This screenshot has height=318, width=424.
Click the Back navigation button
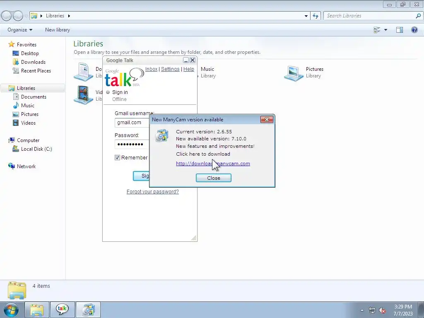click(x=7, y=16)
